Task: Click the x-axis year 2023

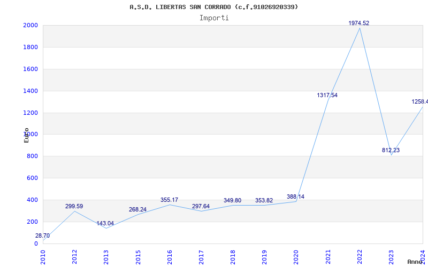Action: [392, 257]
